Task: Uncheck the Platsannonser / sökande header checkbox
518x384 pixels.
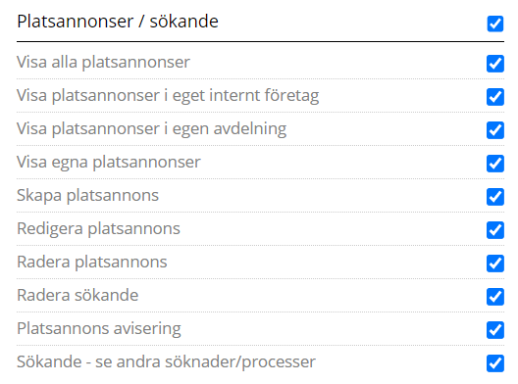Action: pyautogui.click(x=495, y=24)
